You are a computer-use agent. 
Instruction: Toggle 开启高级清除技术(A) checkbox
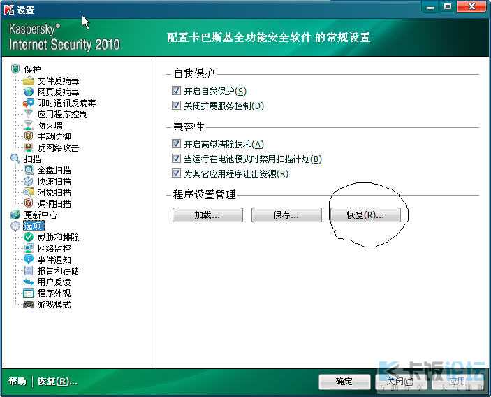pyautogui.click(x=176, y=144)
